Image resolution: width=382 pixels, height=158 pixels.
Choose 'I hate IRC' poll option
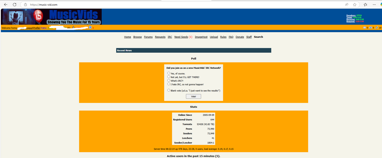[x=169, y=84]
